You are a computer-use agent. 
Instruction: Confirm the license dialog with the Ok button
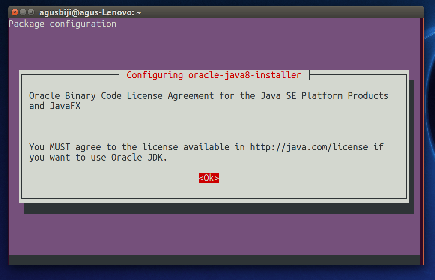[209, 178]
